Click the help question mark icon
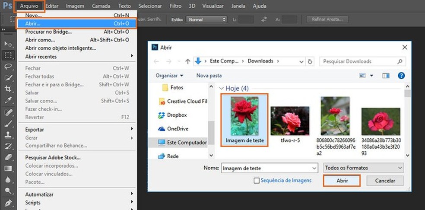 tap(401, 76)
